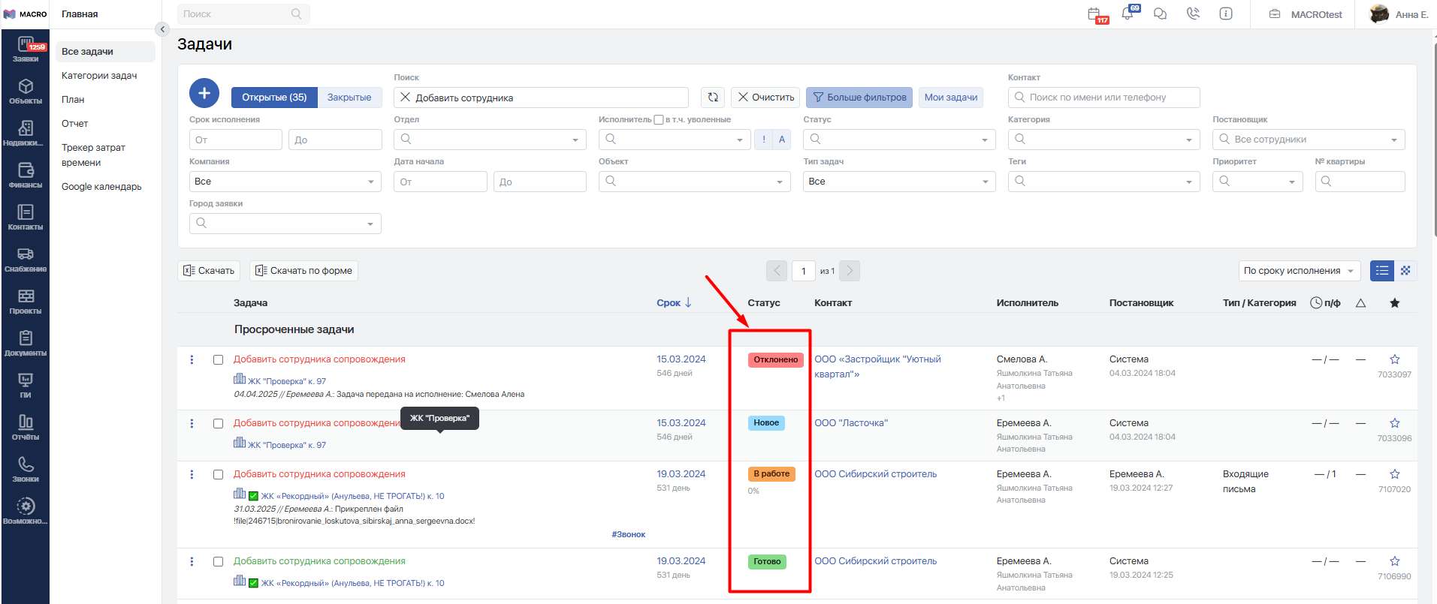
Task: Toggle 'в т.ч. уволенные' checkbox
Action: point(659,120)
